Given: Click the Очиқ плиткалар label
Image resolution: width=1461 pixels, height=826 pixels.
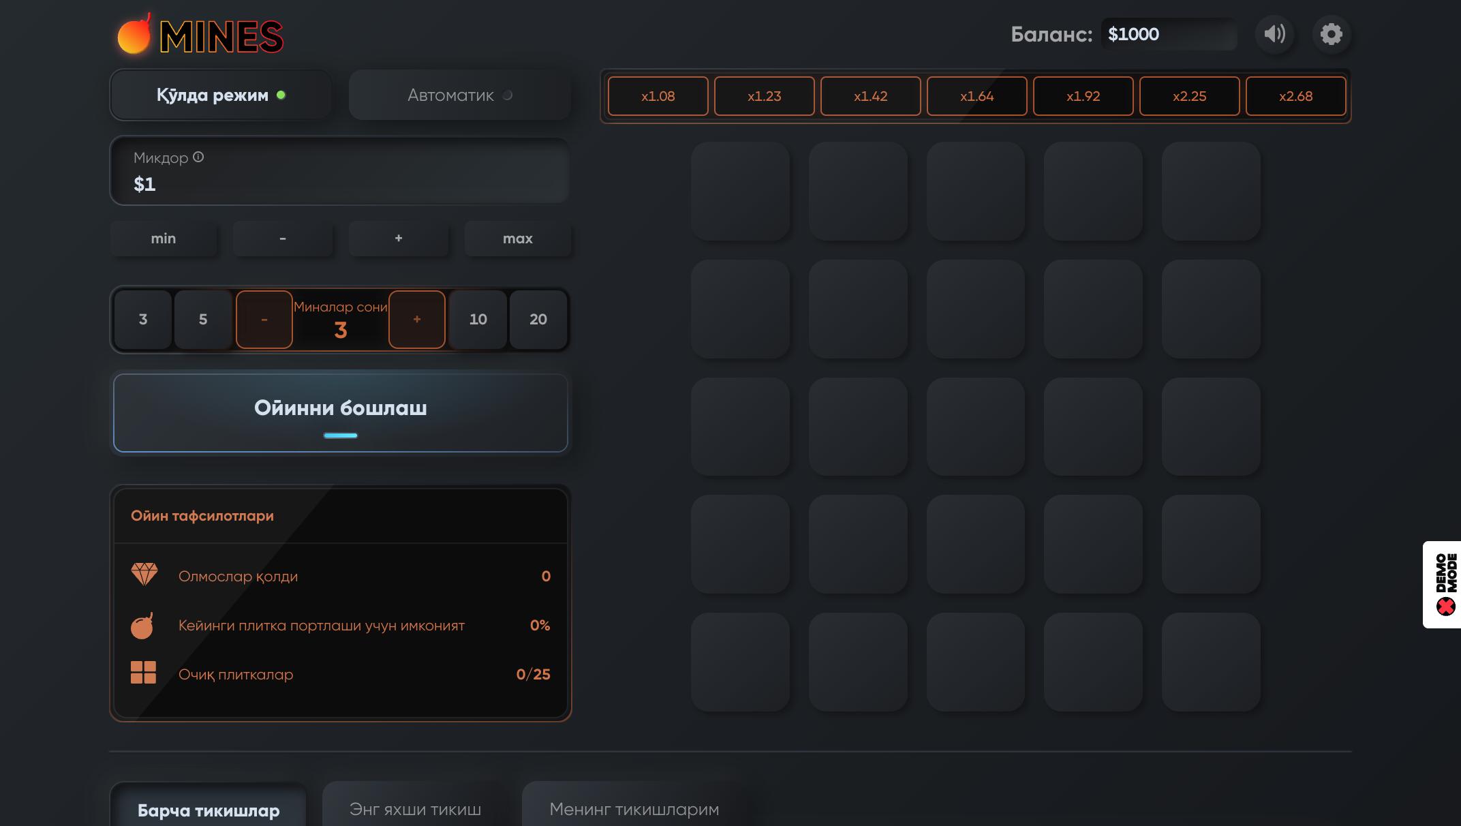Looking at the screenshot, I should click(x=236, y=675).
